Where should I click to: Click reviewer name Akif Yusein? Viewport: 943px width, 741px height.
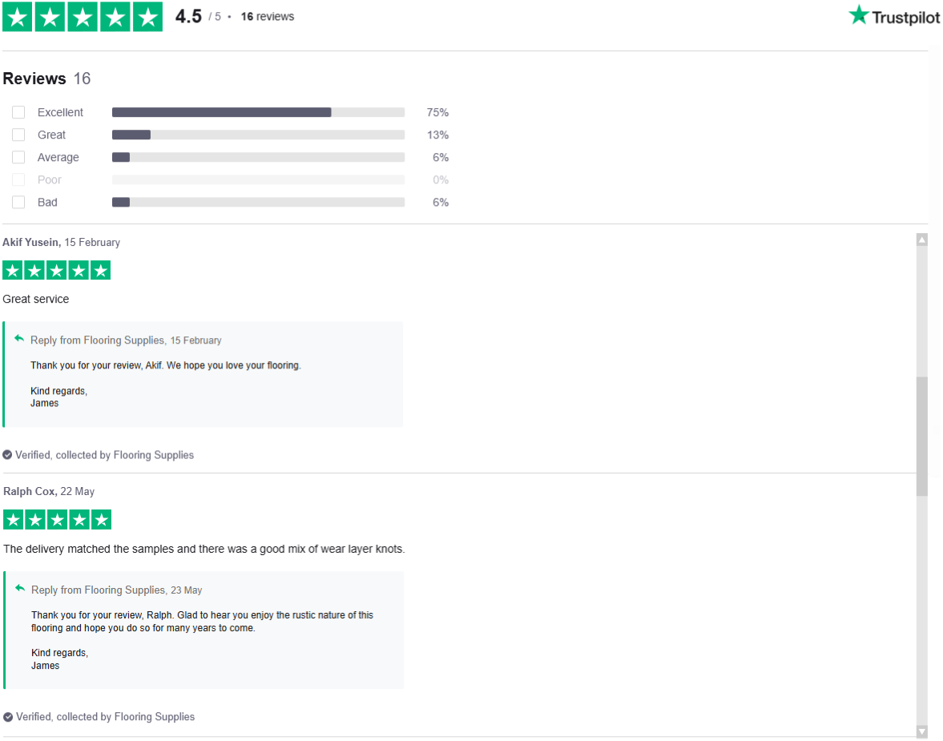coord(30,242)
